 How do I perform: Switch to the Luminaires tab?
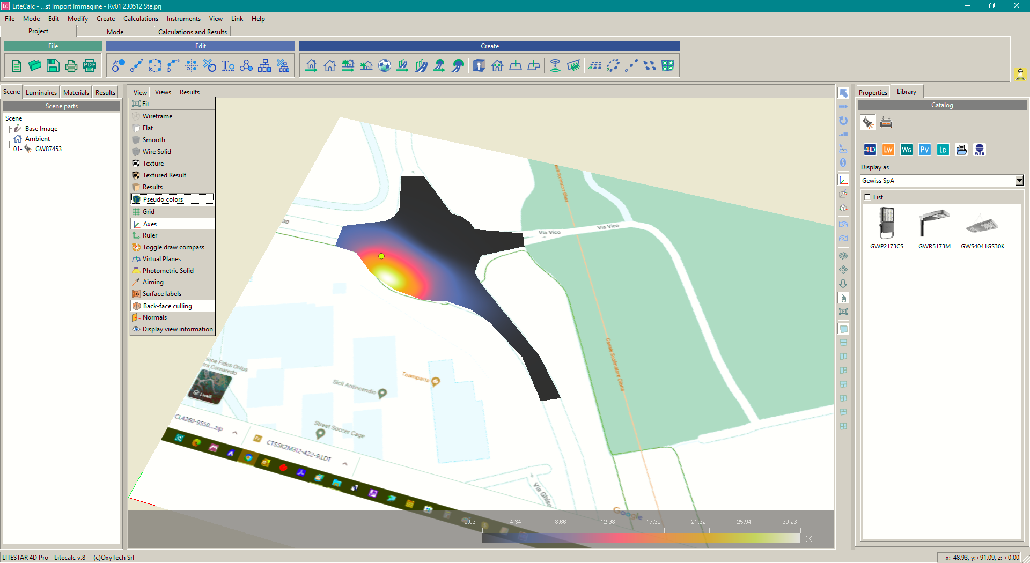(41, 92)
